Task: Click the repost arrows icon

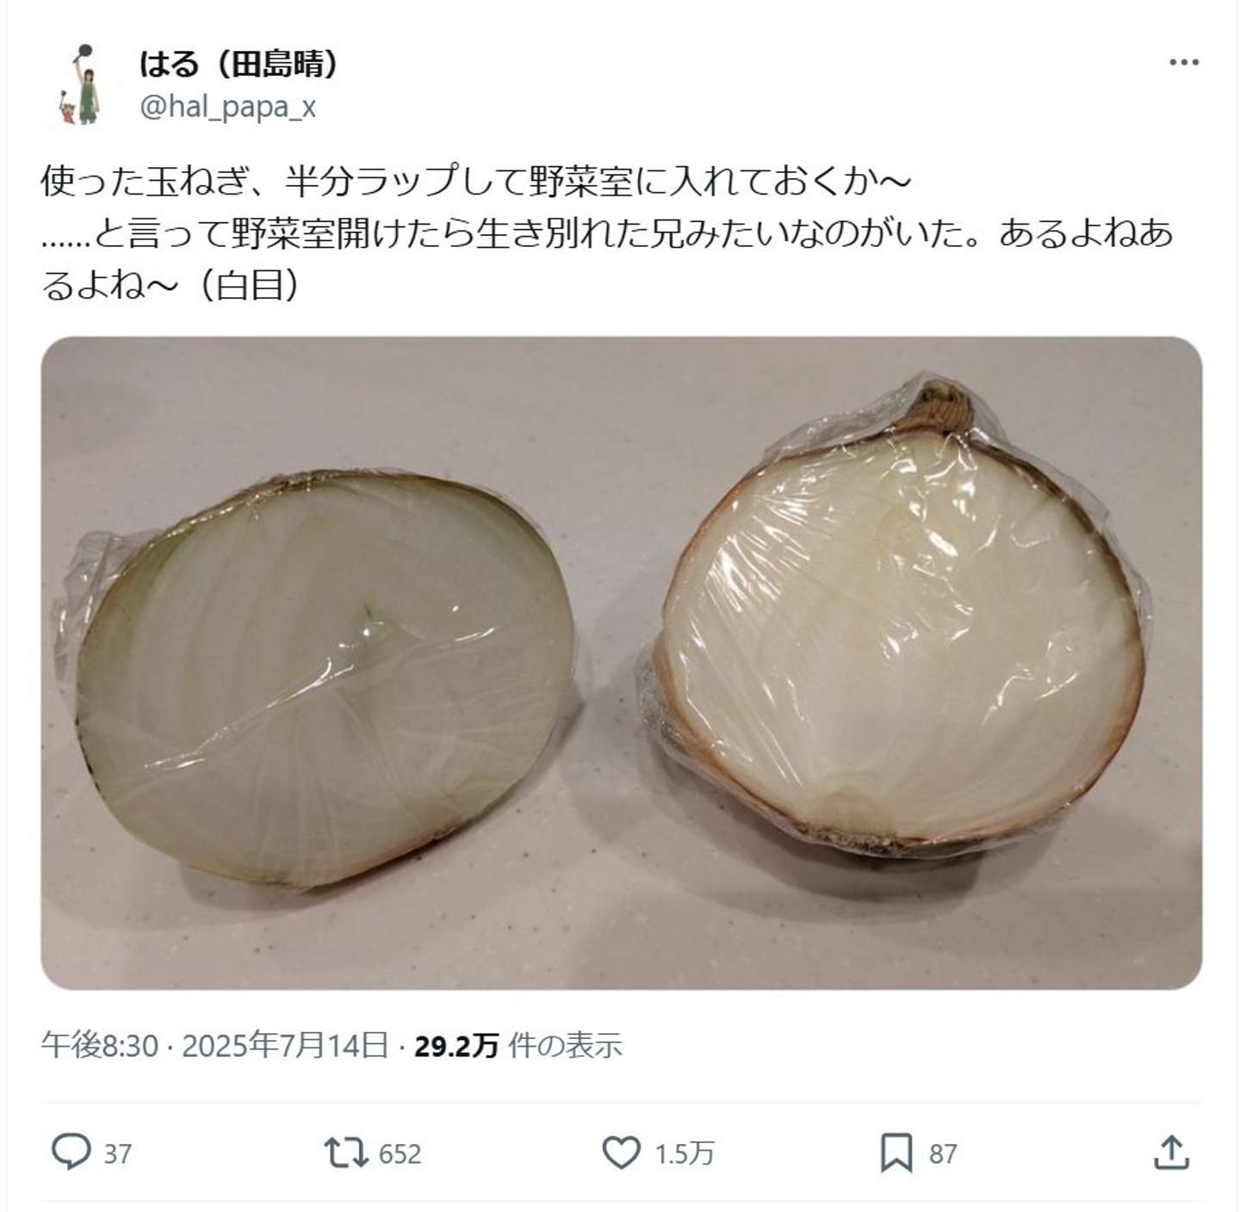Action: tap(345, 1153)
